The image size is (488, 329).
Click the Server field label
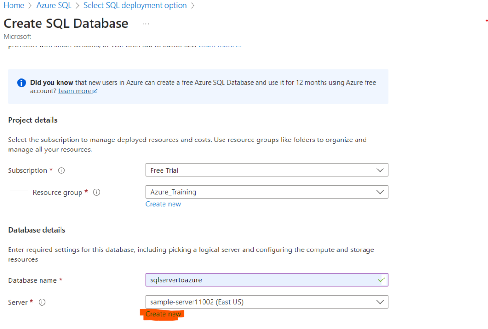point(18,302)
